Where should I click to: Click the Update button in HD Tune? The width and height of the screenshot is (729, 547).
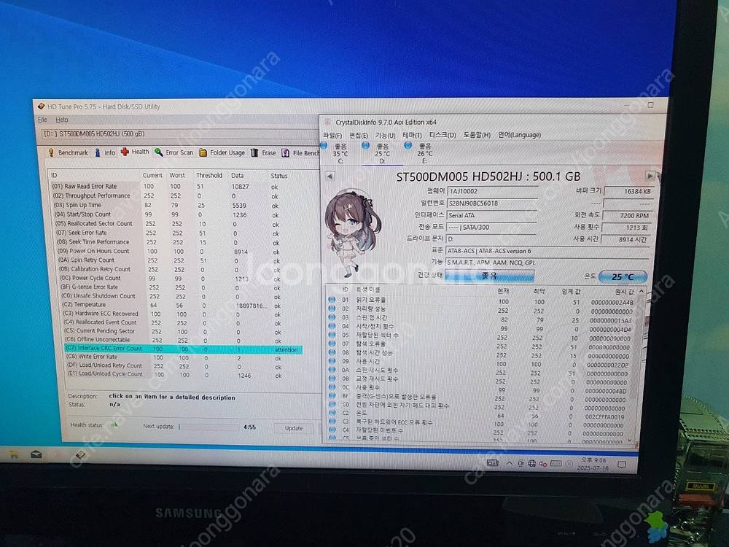(x=293, y=428)
